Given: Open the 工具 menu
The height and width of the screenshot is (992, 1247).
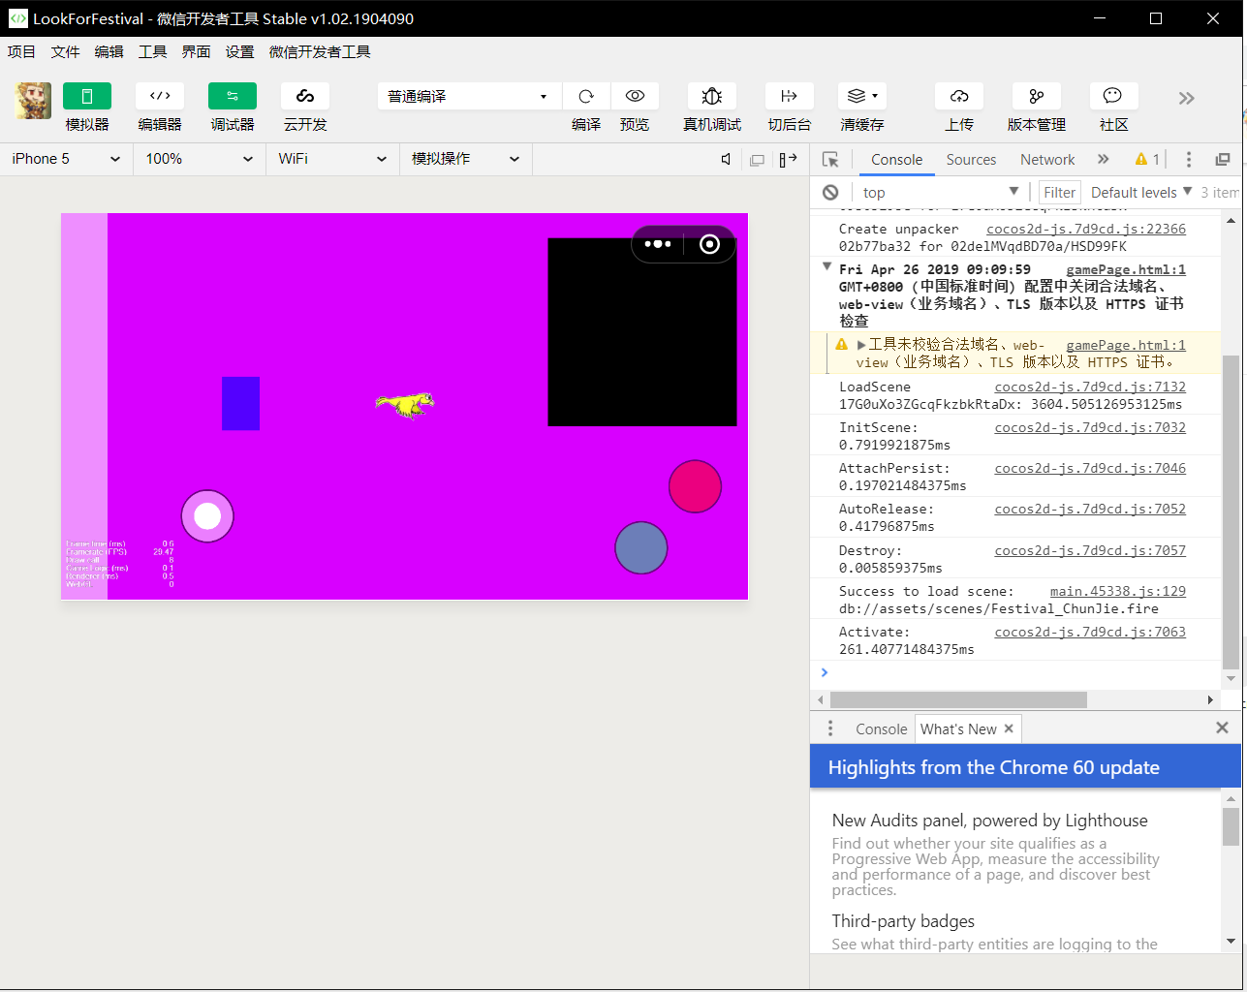Looking at the screenshot, I should click(x=152, y=52).
